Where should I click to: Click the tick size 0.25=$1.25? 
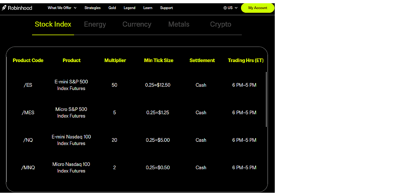tap(158, 112)
